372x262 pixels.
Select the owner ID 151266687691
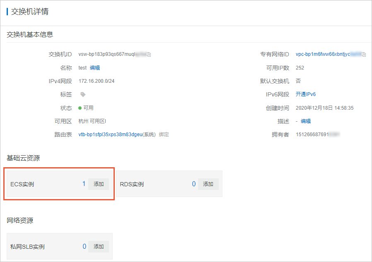tap(312, 135)
